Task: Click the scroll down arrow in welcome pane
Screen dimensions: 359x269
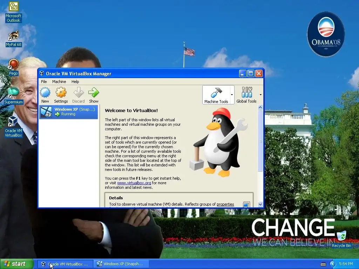Action: (x=260, y=204)
